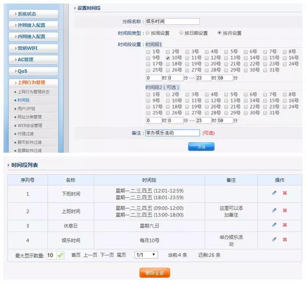306x283 pixels.
Task: Click the green checkmark beside max display count
Action: click(60, 255)
